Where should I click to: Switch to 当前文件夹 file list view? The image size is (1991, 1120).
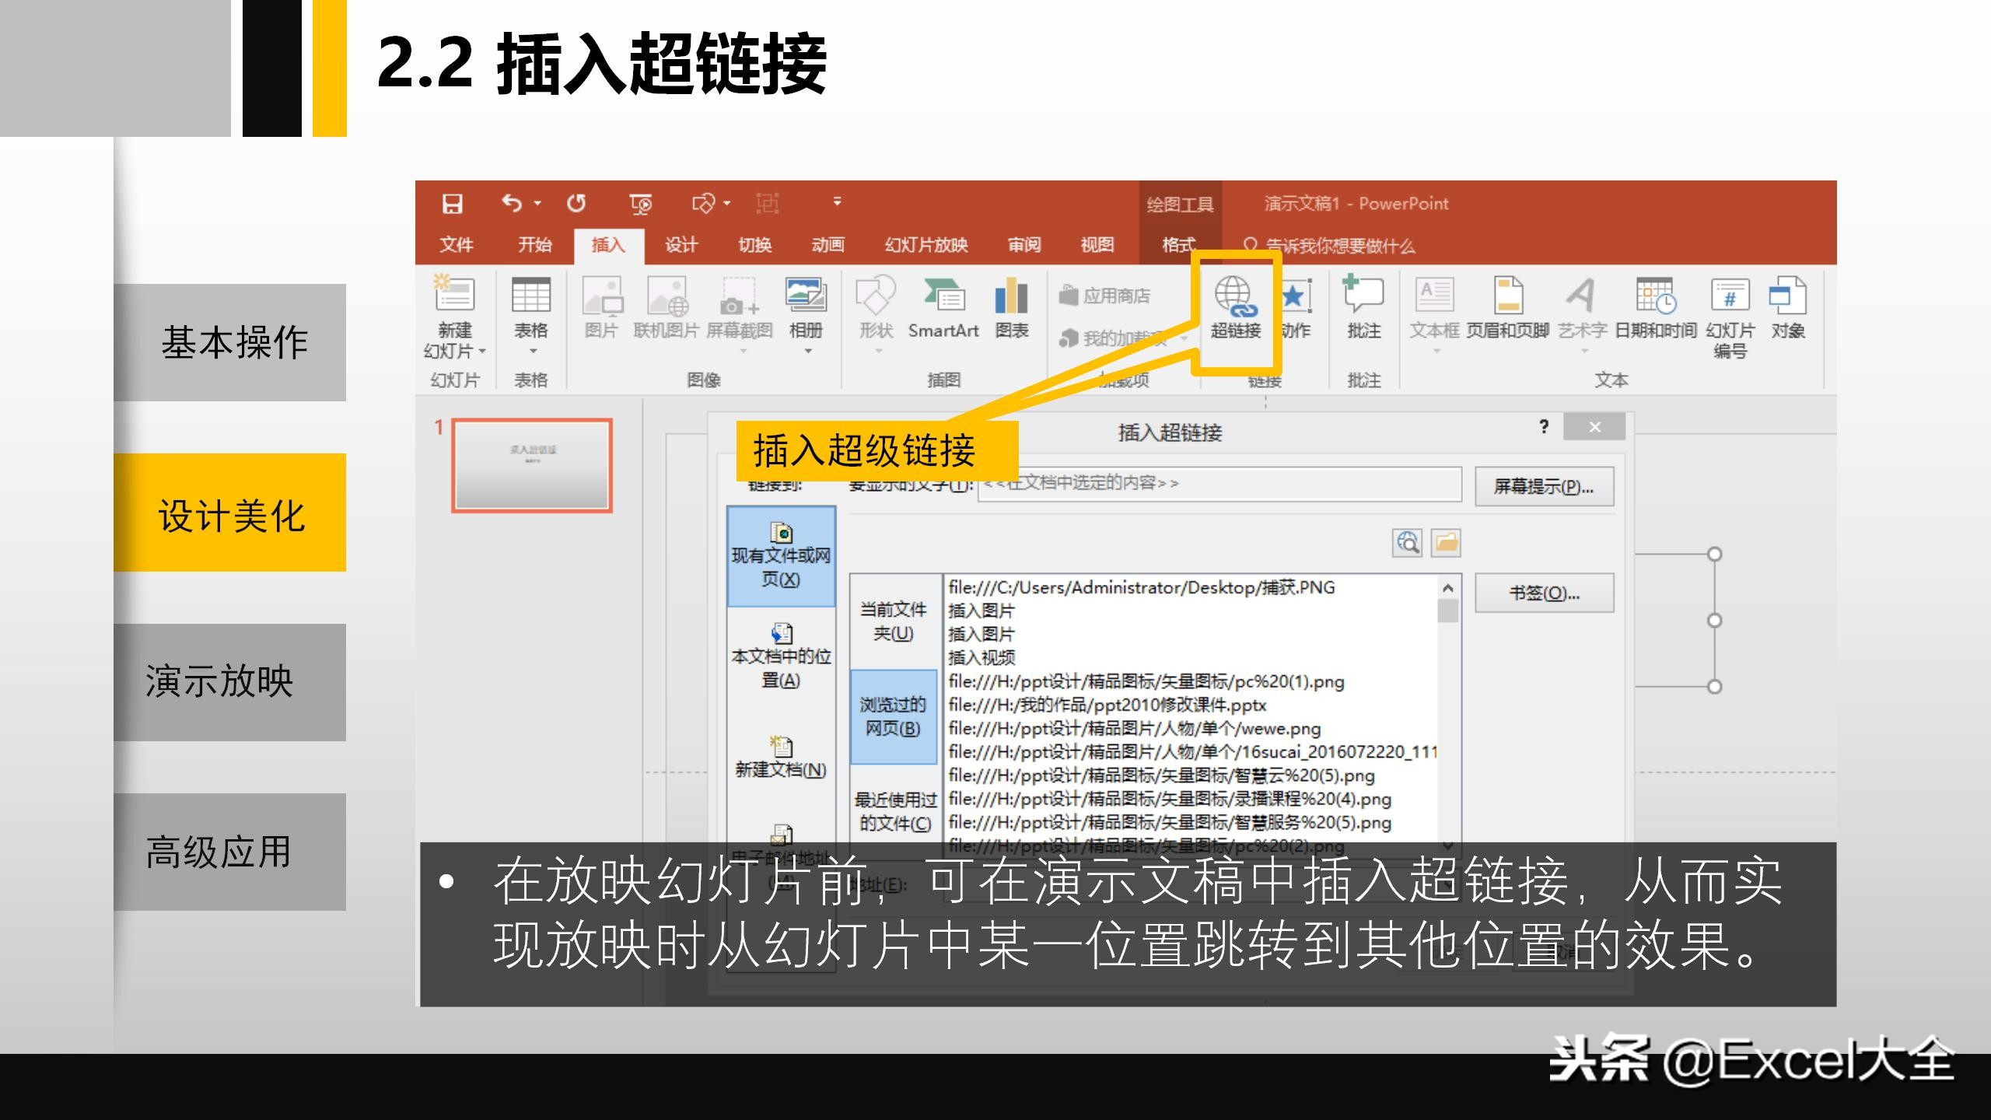893,622
